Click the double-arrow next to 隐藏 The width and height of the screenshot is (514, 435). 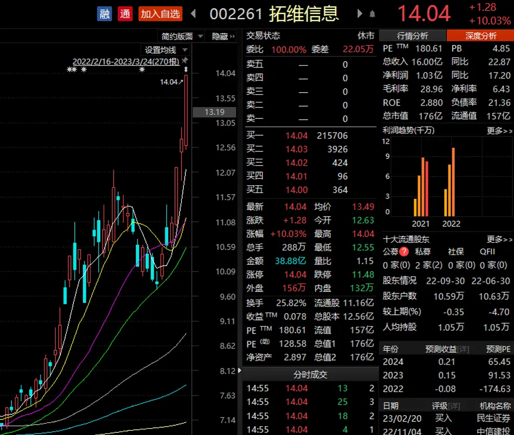pyautogui.click(x=232, y=36)
